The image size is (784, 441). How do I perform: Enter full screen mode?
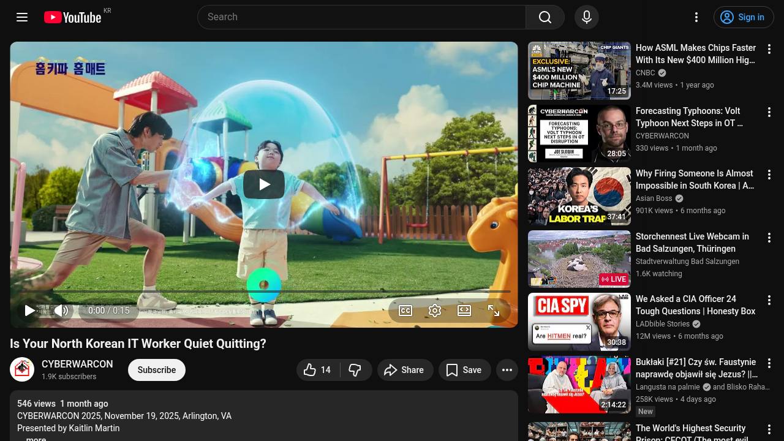tap(494, 311)
